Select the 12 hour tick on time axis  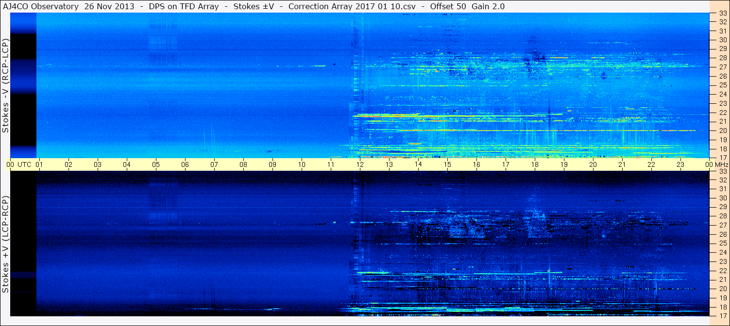pyautogui.click(x=360, y=165)
